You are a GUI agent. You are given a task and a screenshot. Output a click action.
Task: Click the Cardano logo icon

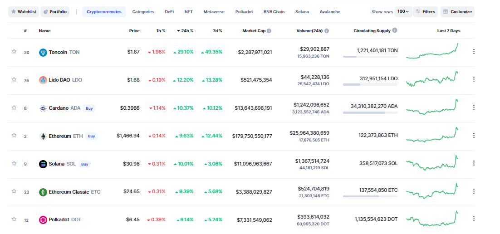pos(43,108)
